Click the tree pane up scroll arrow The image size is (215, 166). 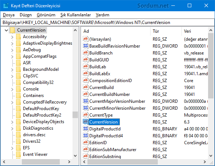coord(75,30)
